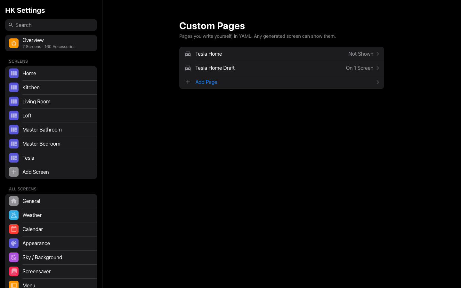Open the Tesla Home Draft page

click(282, 68)
